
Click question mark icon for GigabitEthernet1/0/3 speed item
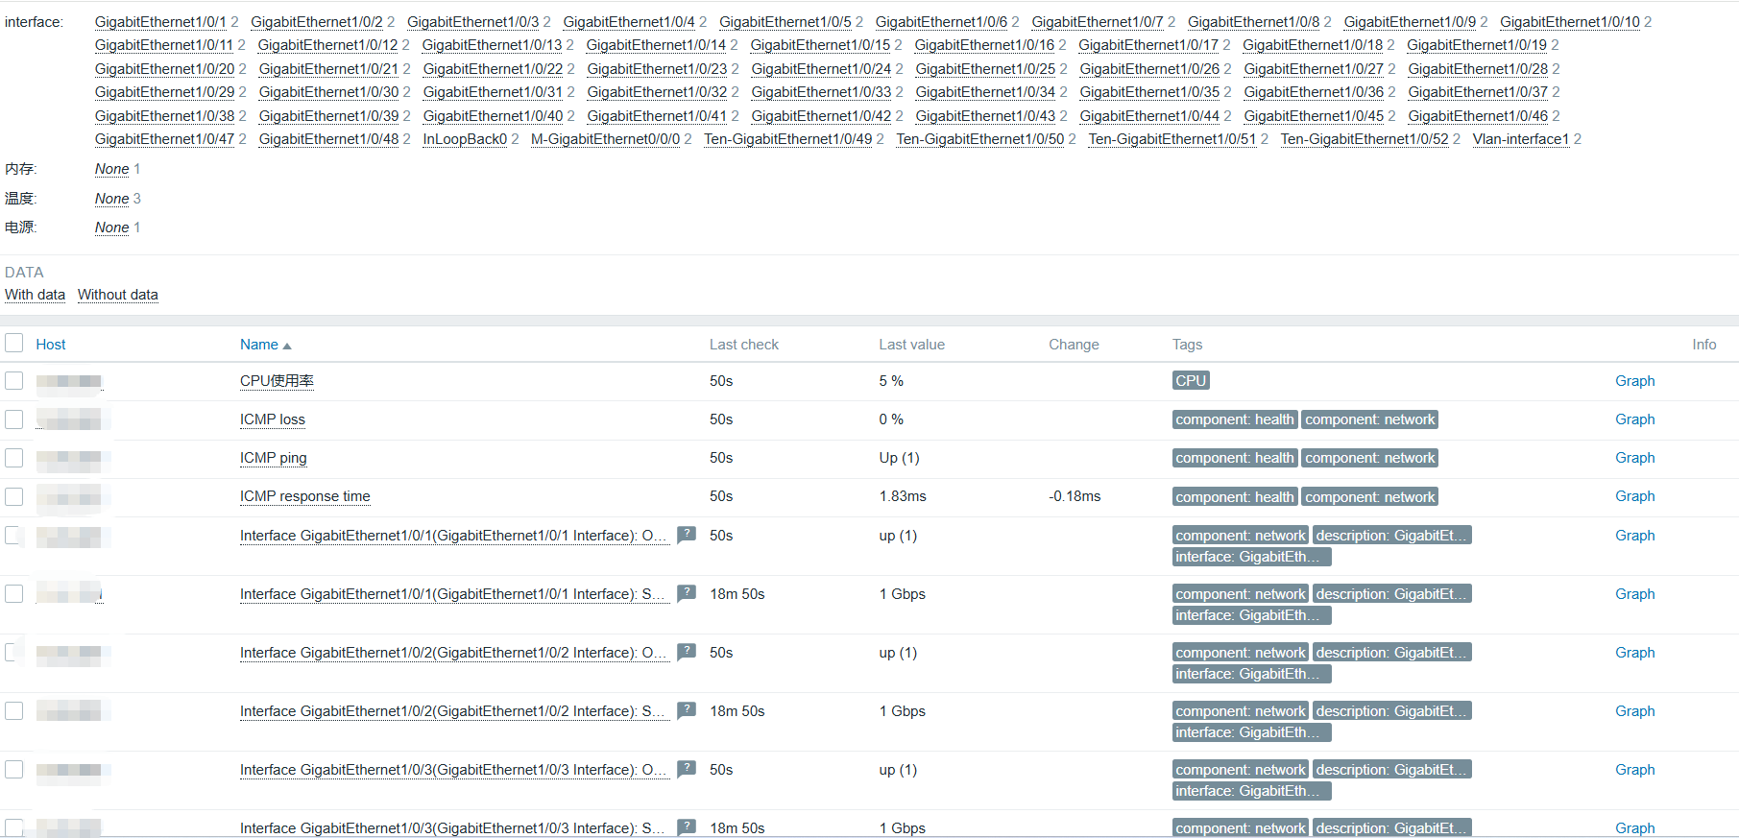pyautogui.click(x=686, y=826)
